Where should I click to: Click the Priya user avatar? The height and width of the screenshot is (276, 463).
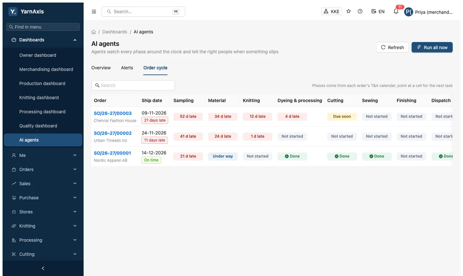point(408,12)
